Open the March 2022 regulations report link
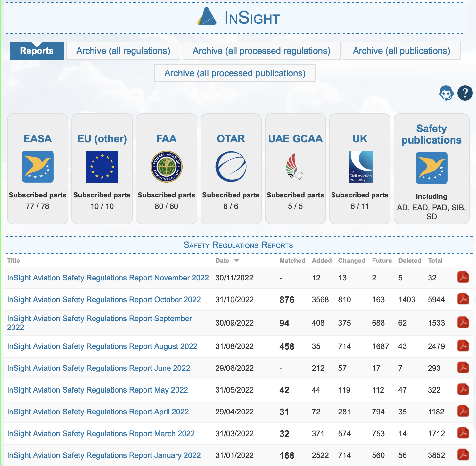 (x=101, y=433)
